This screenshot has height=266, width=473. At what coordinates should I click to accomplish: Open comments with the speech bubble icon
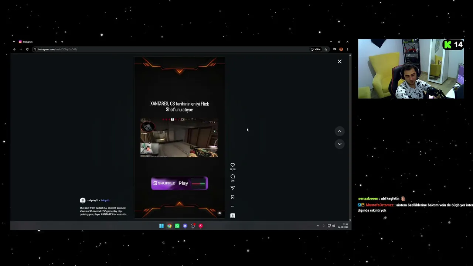[232, 177]
